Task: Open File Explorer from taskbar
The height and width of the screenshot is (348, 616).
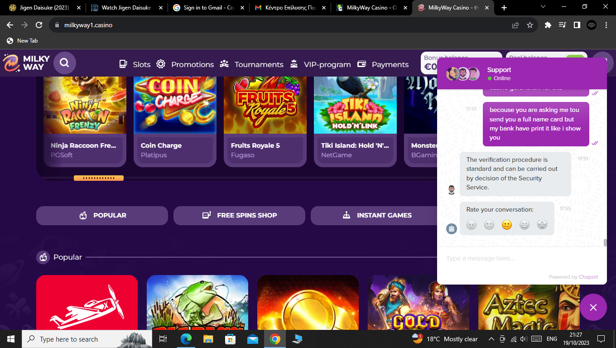Action: click(x=208, y=339)
